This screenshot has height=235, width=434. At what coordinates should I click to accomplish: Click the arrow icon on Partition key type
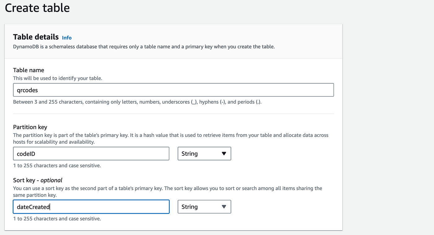tap(224, 154)
